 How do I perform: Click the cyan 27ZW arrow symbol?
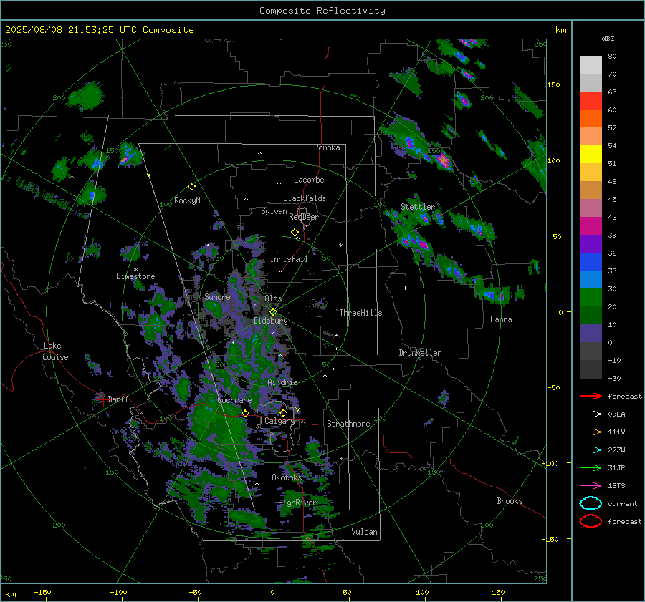(x=591, y=450)
